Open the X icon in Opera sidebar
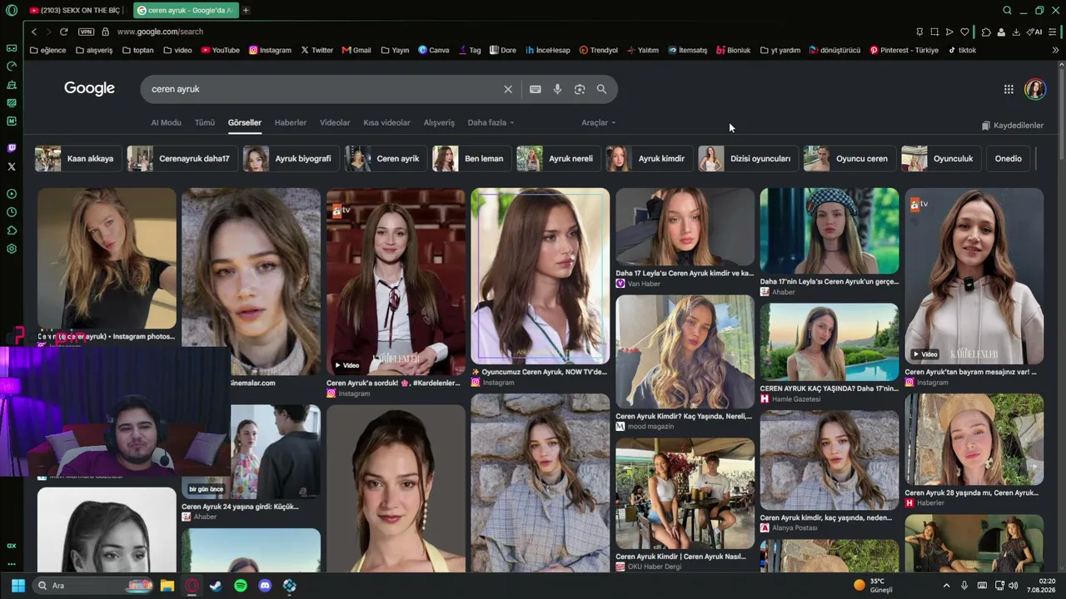 (x=12, y=166)
